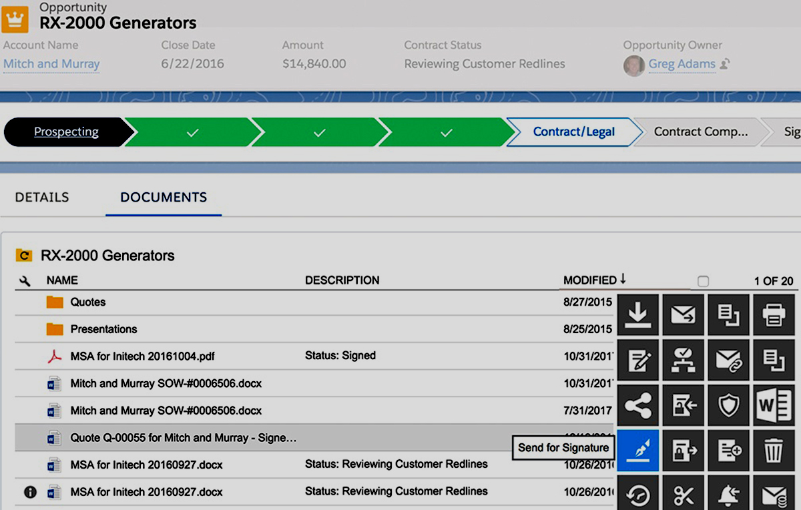
Task: Select the DOCUMENTS tab
Action: point(164,198)
